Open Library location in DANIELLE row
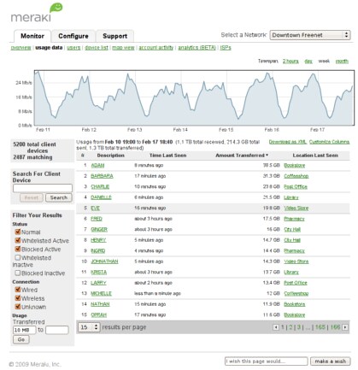The width and height of the screenshot is (358, 370). (291, 197)
